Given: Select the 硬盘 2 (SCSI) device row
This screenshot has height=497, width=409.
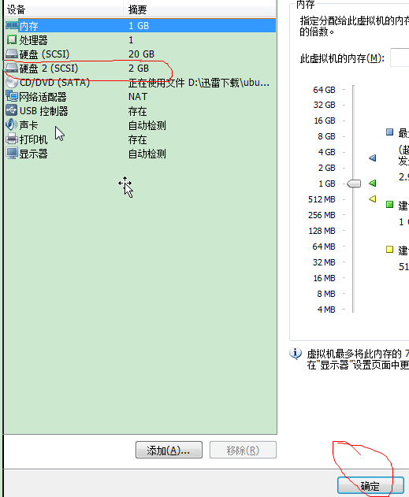Looking at the screenshot, I should click(x=140, y=69).
